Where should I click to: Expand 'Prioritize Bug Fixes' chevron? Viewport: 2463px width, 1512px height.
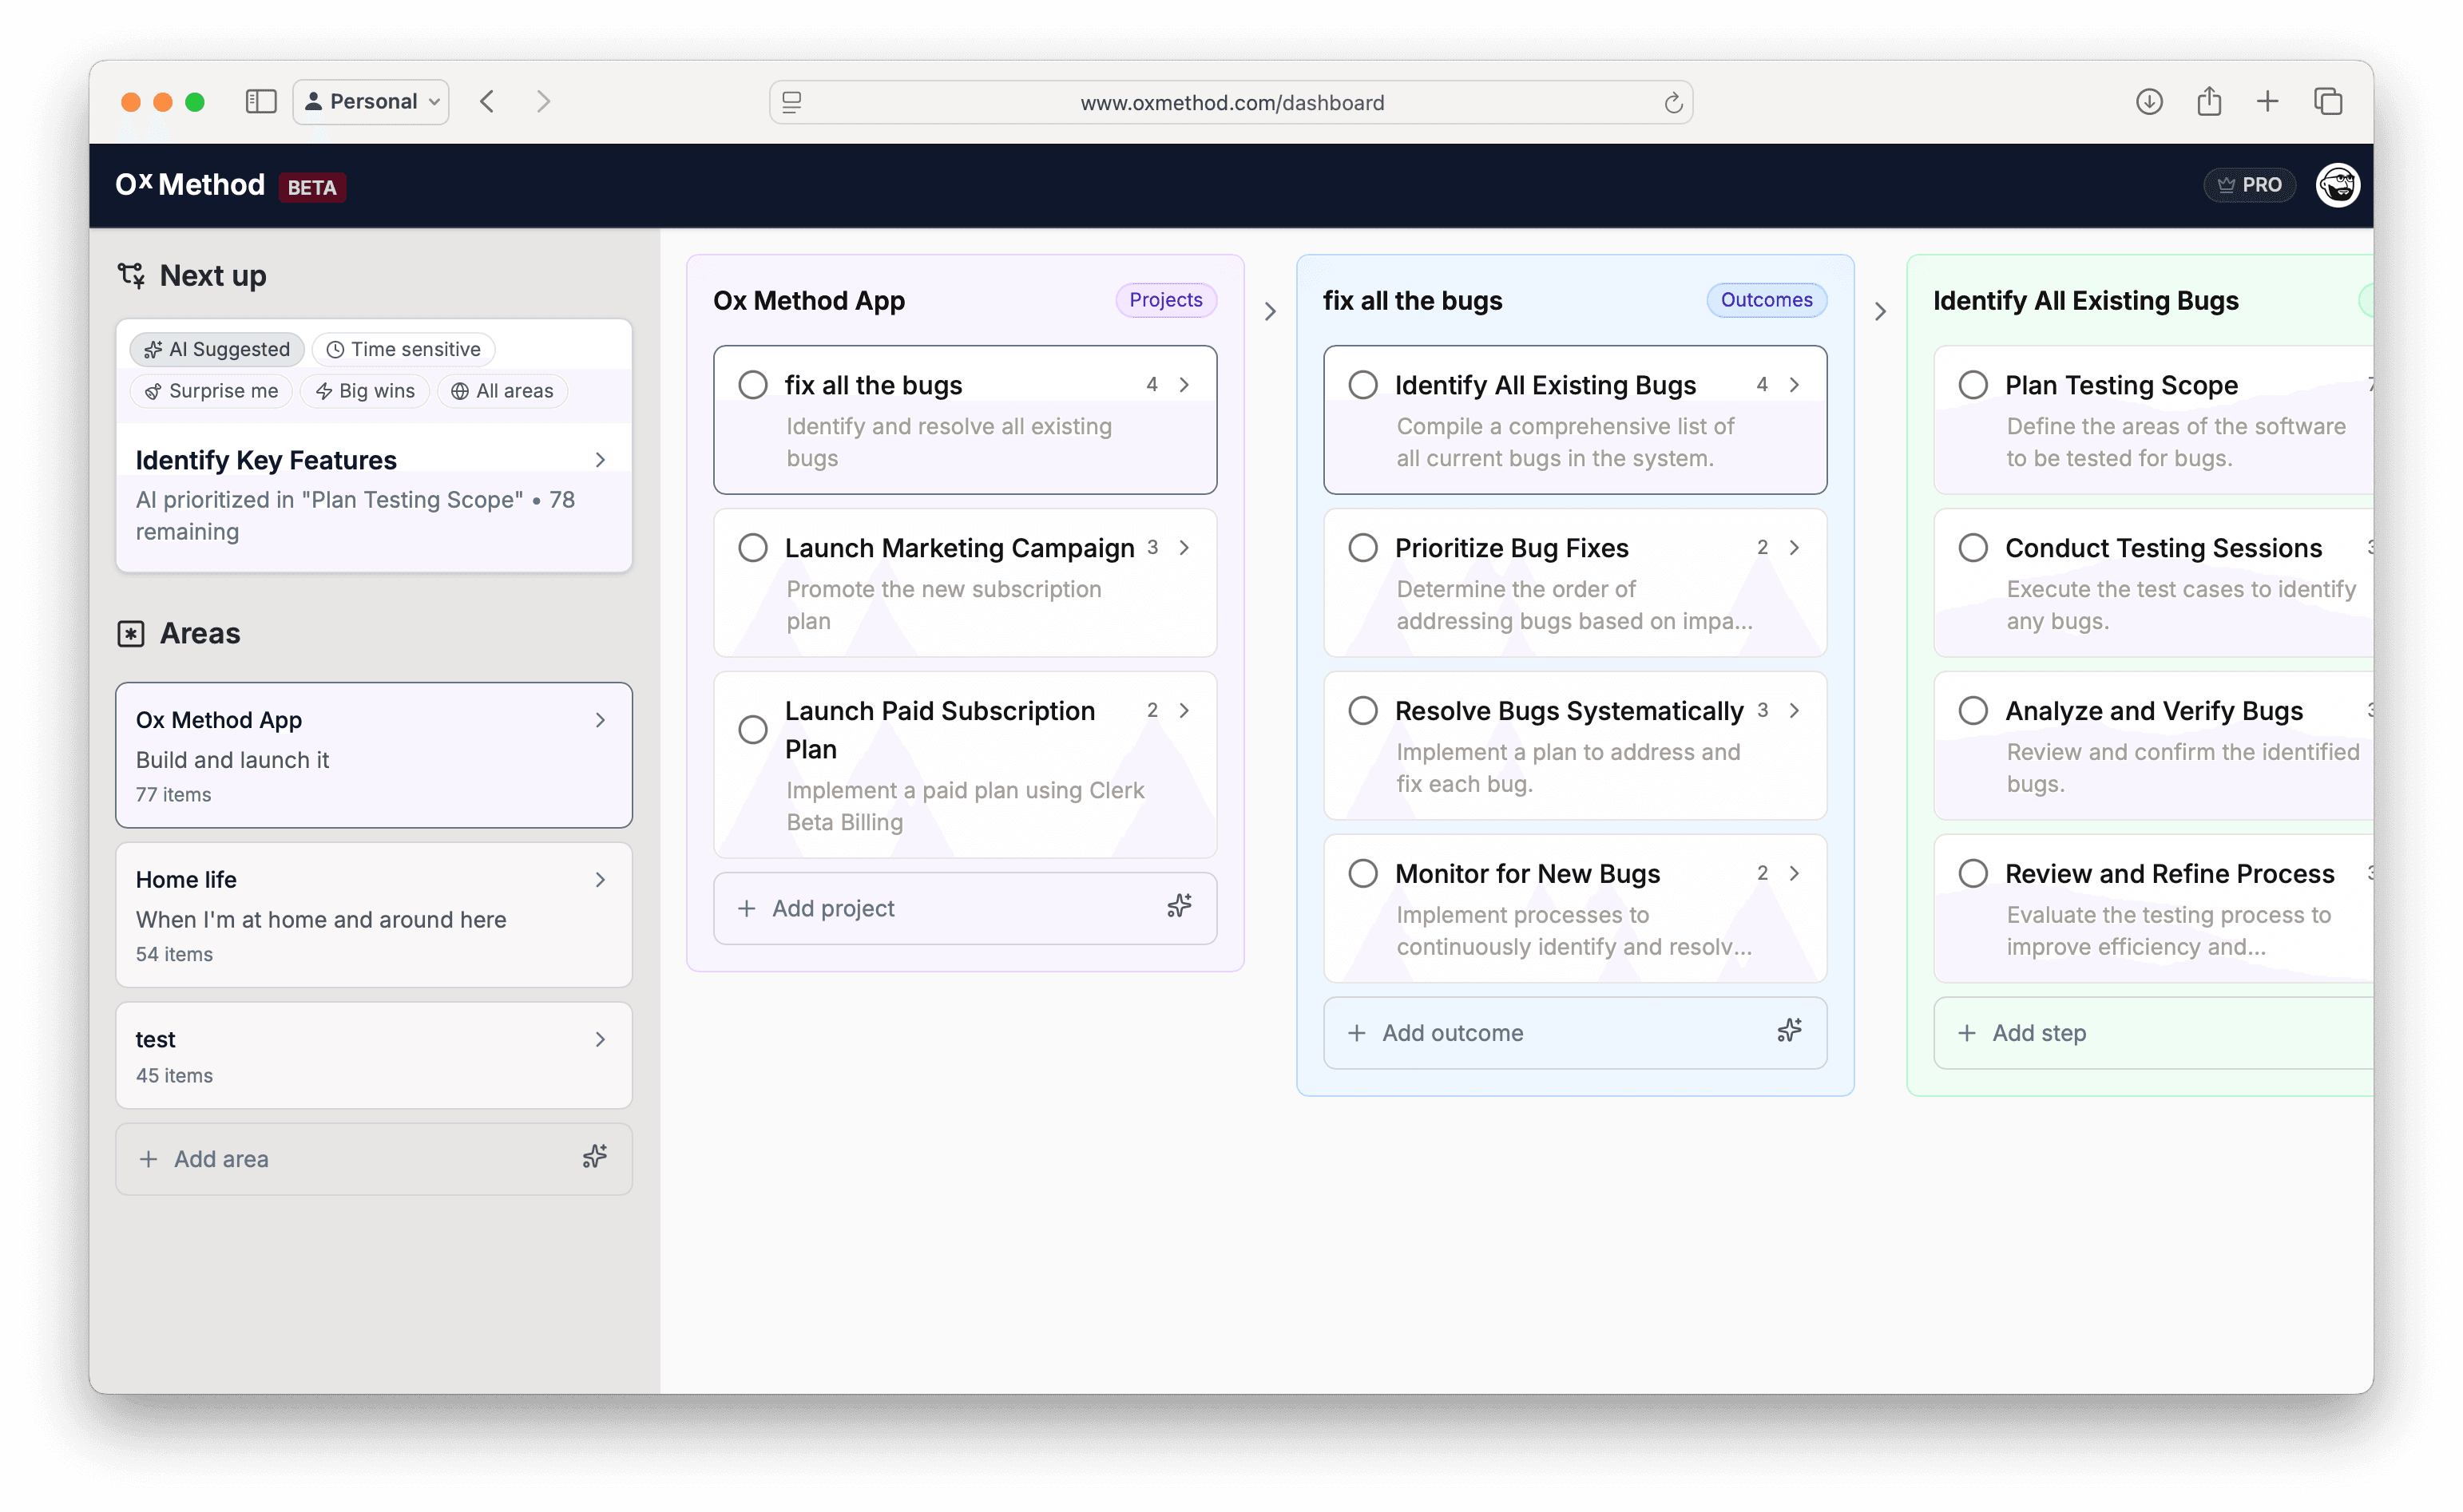pos(1795,548)
